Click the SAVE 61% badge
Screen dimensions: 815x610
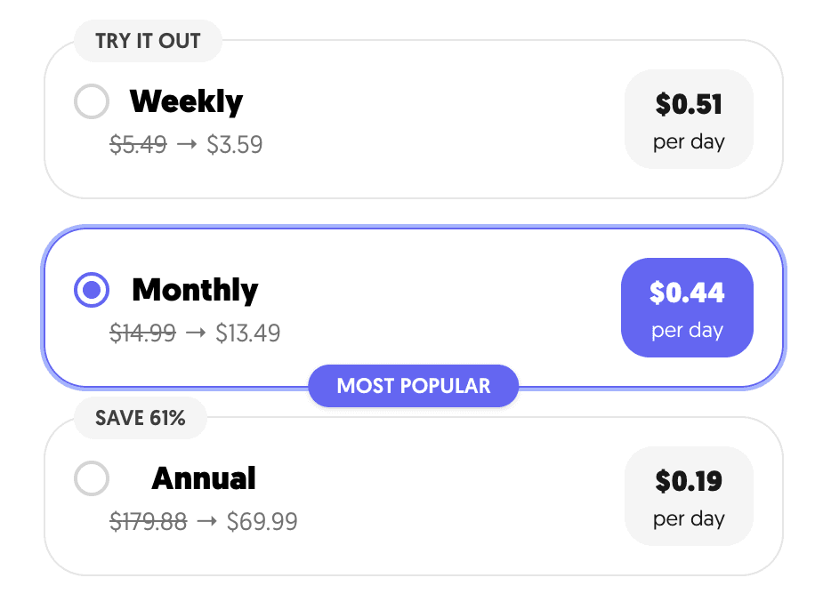click(140, 418)
